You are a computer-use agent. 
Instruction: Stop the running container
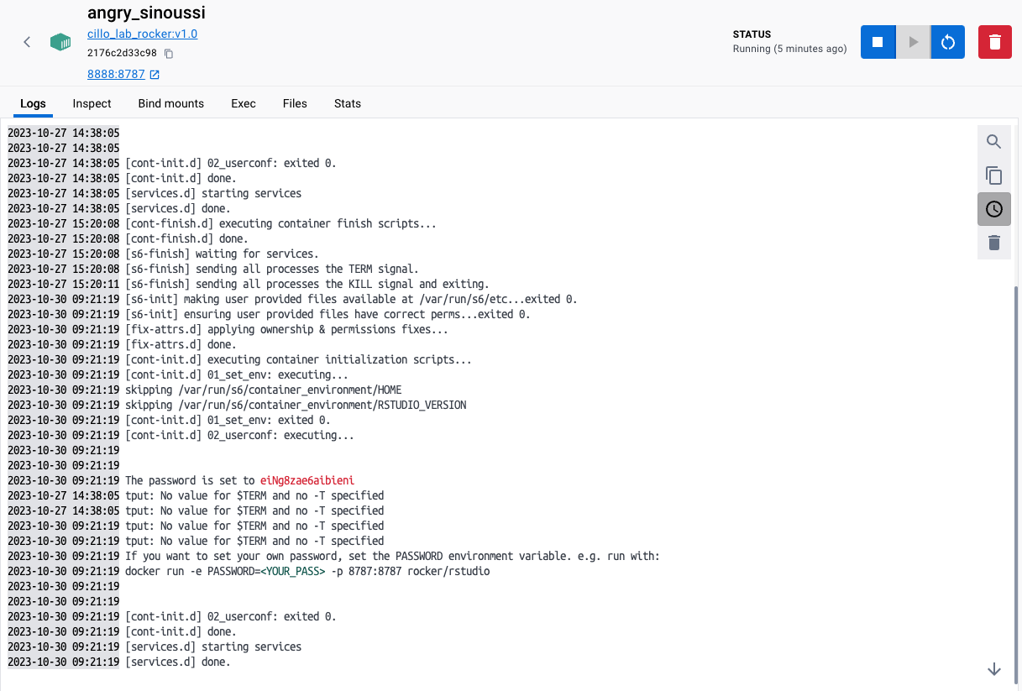pos(878,42)
